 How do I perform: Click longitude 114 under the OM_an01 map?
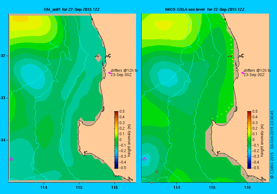point(44,188)
